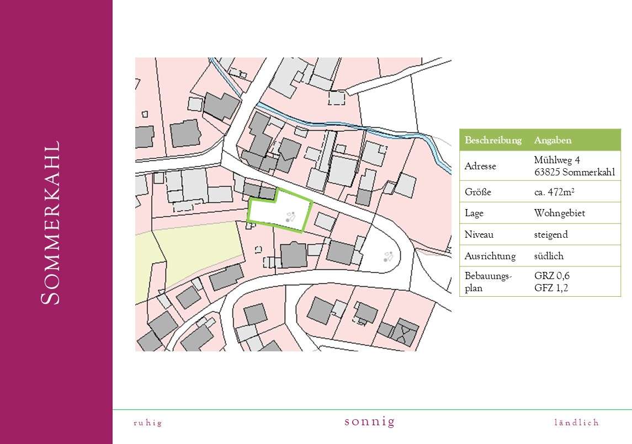Click the 63825 Sommerkahl postal line
The height and width of the screenshot is (444, 632).
pos(575,172)
